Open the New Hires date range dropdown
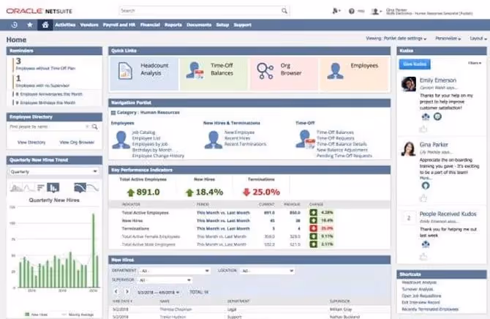The image size is (490, 319). [159, 292]
